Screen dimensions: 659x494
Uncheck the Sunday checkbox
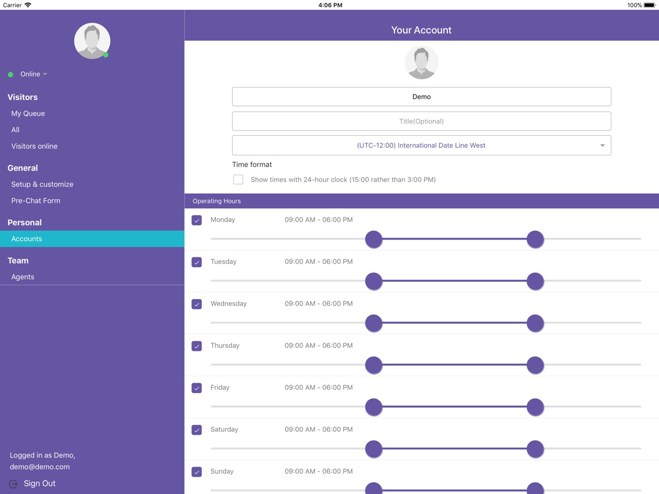[x=197, y=472]
